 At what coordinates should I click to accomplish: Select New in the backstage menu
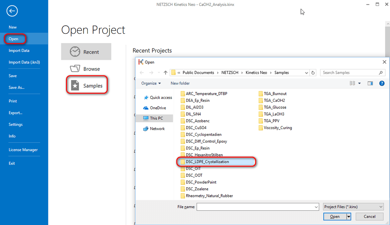point(13,27)
